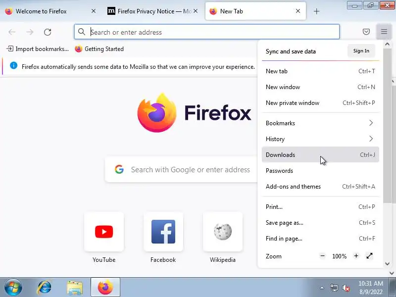Open Passwords from the menu
396x297 pixels.
(x=320, y=171)
